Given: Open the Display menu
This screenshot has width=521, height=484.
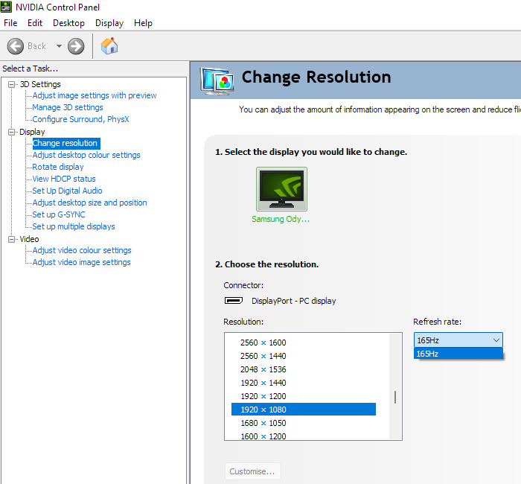Looking at the screenshot, I should 109,23.
